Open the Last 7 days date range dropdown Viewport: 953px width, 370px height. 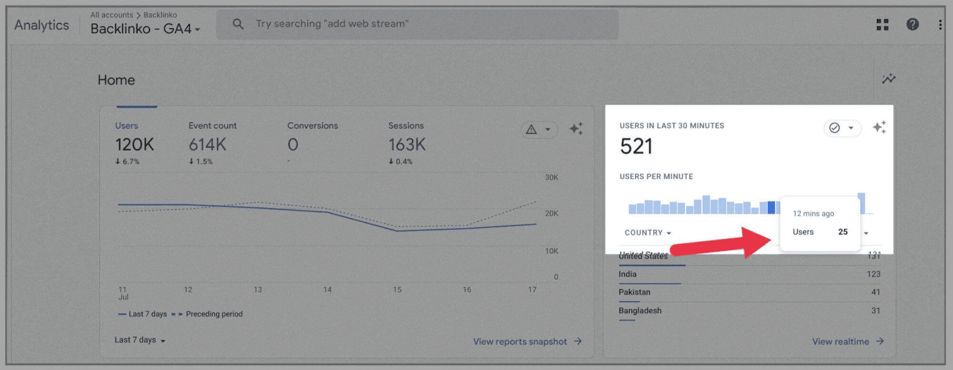tap(140, 340)
